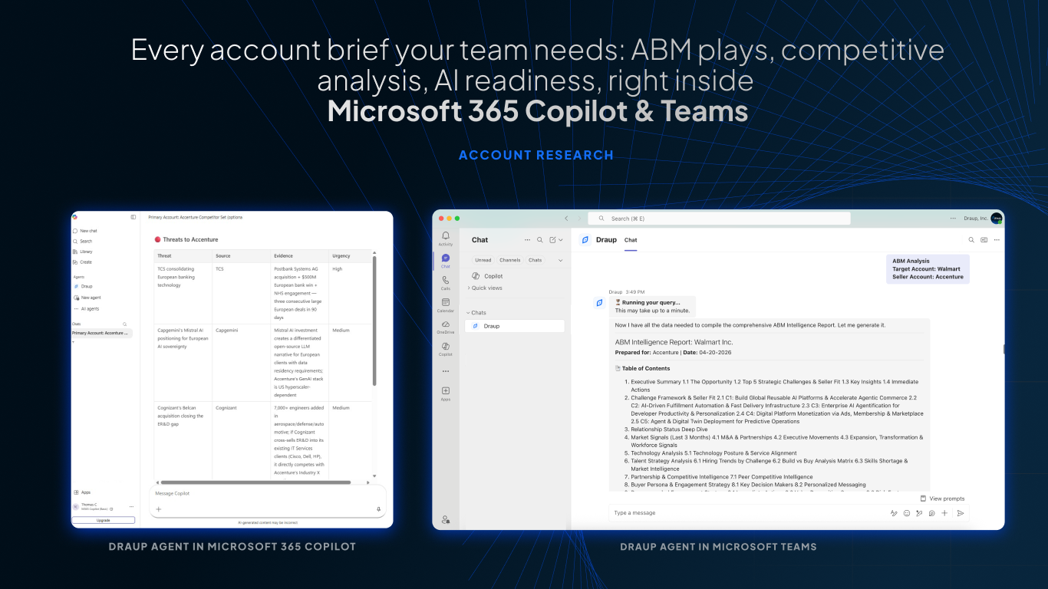Switch to Chat in the Teams left rail
The height and width of the screenshot is (589, 1048).
coord(446,261)
